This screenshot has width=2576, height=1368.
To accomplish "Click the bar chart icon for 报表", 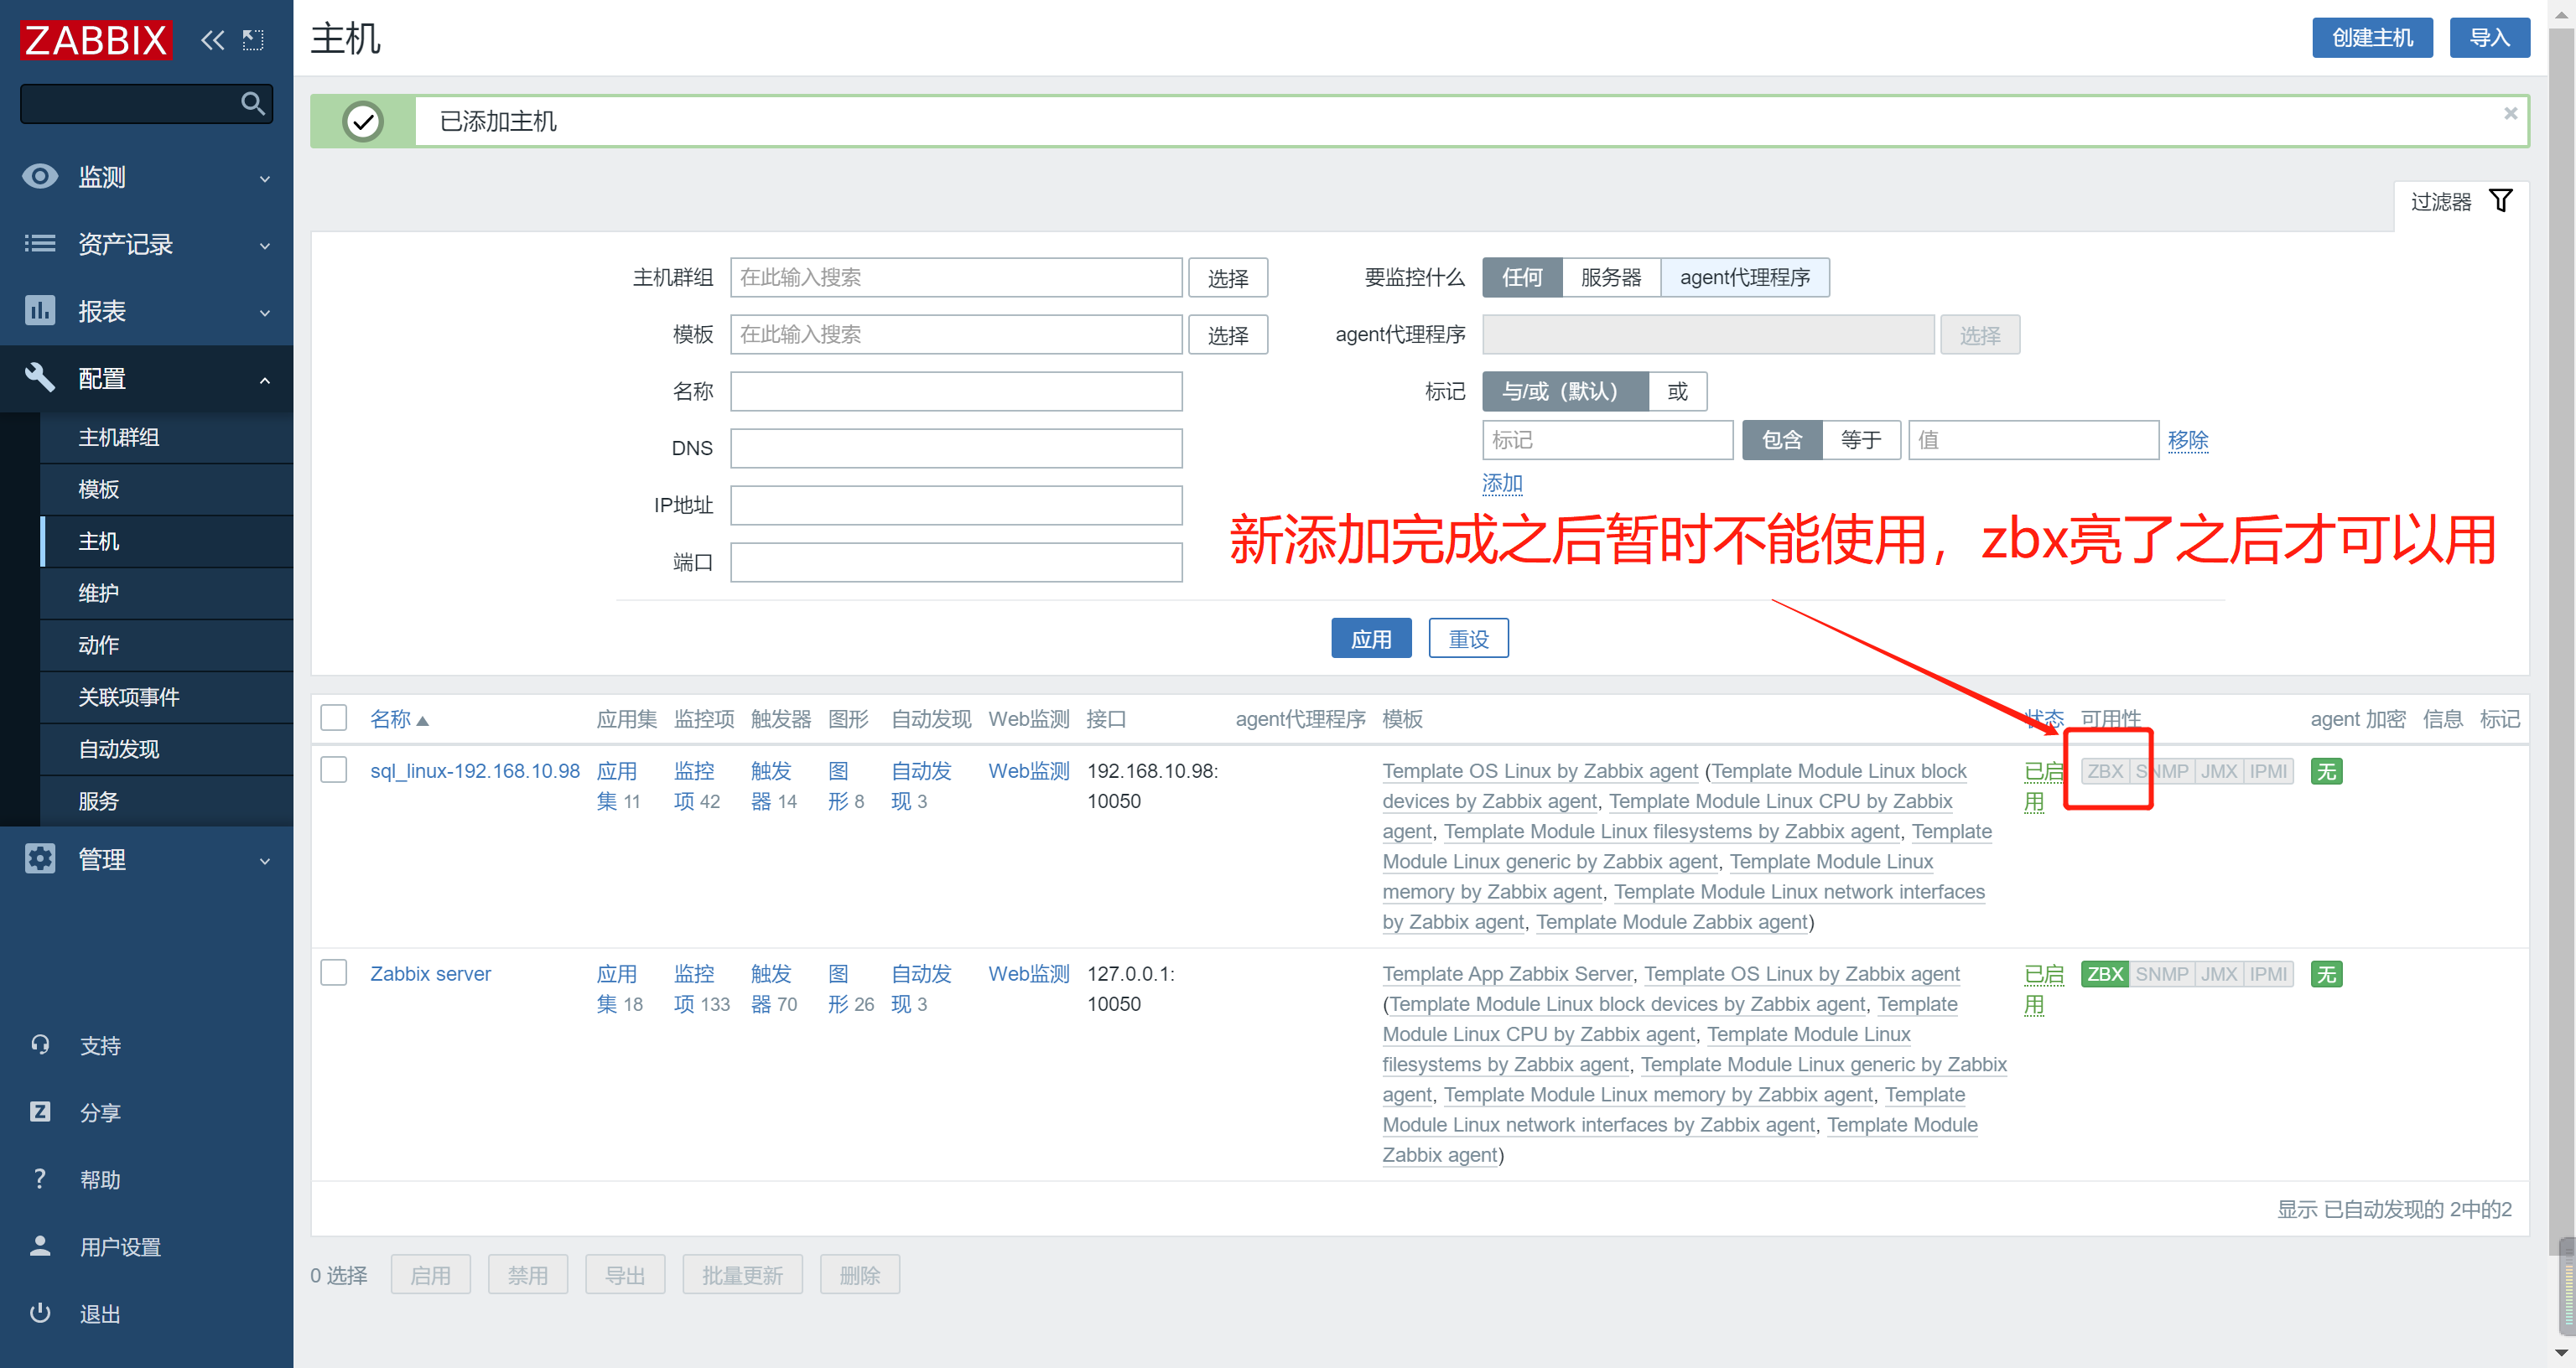I will [x=40, y=310].
